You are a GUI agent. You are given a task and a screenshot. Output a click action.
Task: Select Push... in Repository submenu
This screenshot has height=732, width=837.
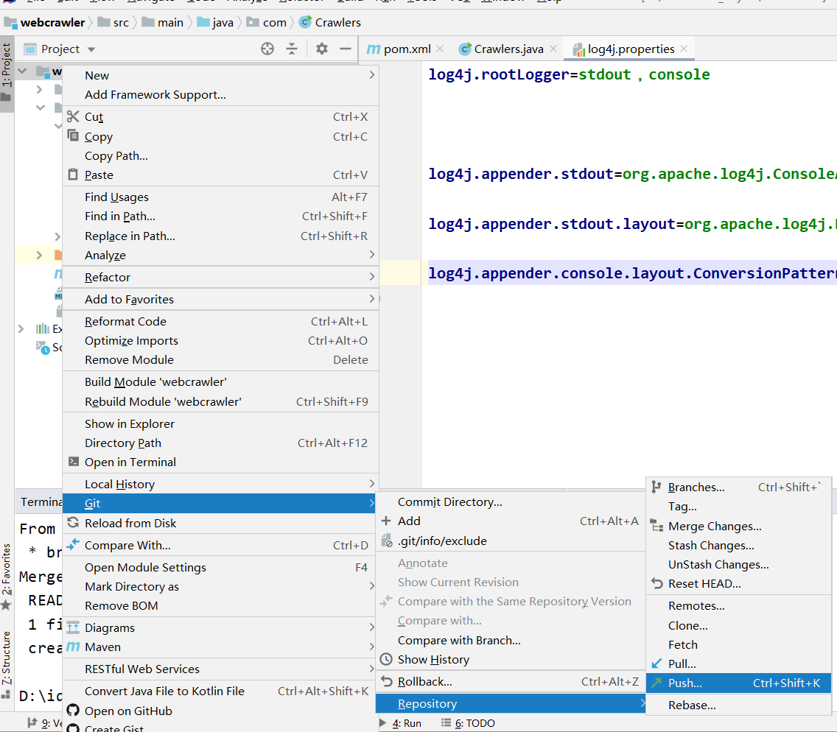click(x=684, y=683)
